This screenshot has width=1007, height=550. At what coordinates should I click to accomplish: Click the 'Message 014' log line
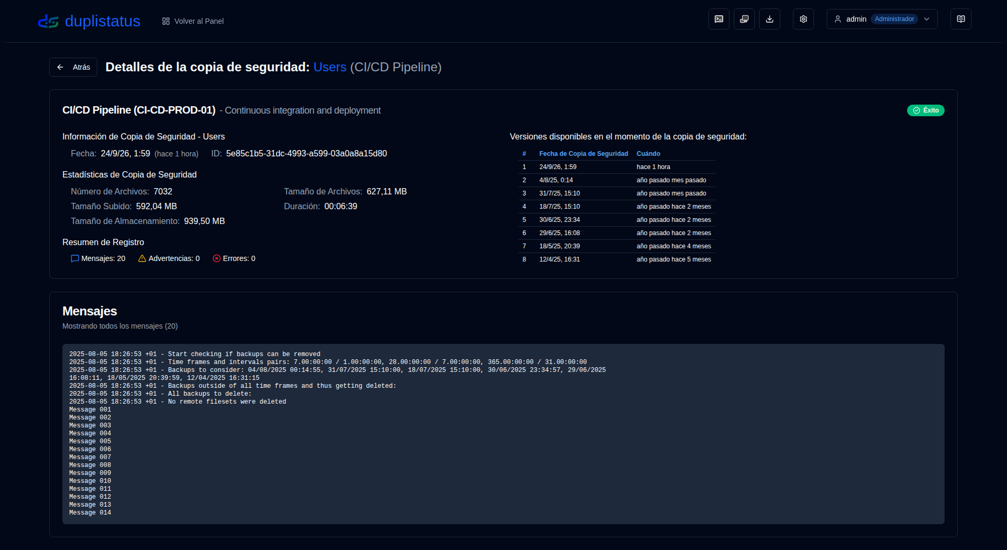pyautogui.click(x=90, y=513)
